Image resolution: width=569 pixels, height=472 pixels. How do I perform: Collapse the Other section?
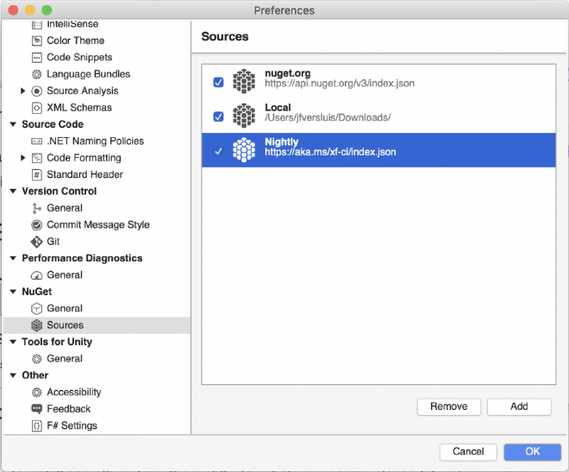tap(13, 375)
